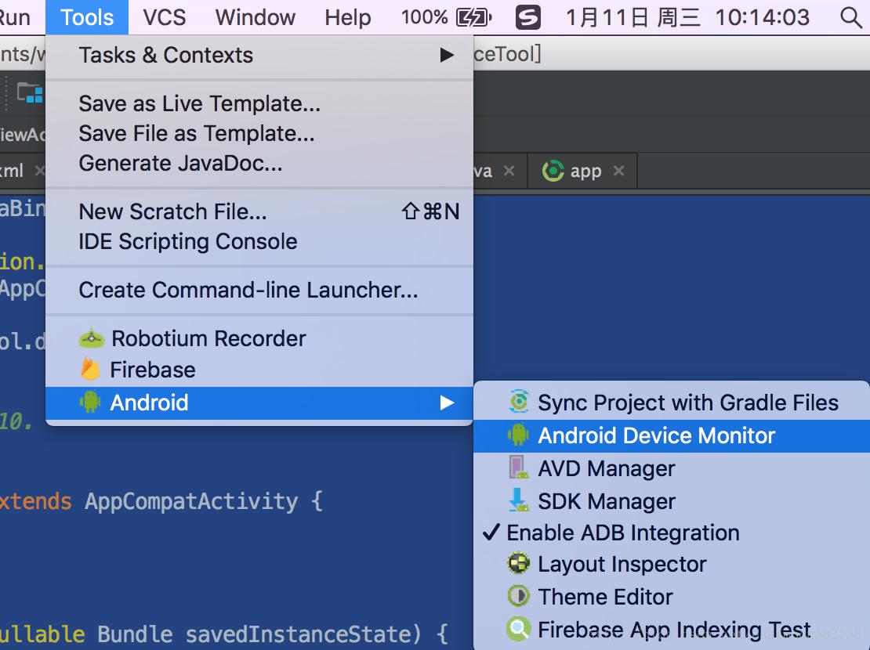Choose Save as Live Template
870x650 pixels.
pyautogui.click(x=199, y=103)
